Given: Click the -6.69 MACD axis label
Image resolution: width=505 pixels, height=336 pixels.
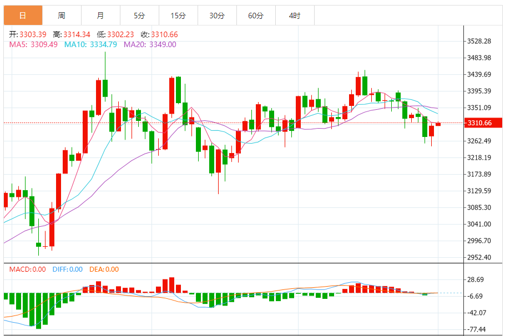Looking at the screenshot, I should [x=475, y=296].
